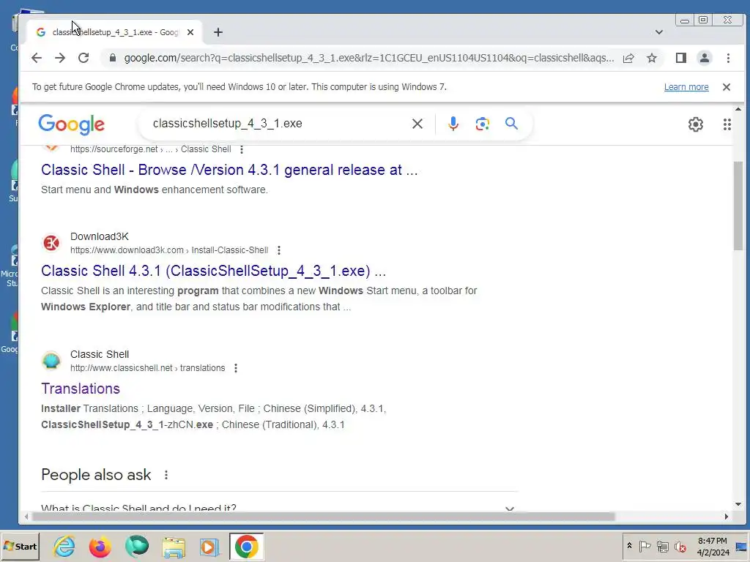Expand What is Classic Shell question

click(x=280, y=508)
